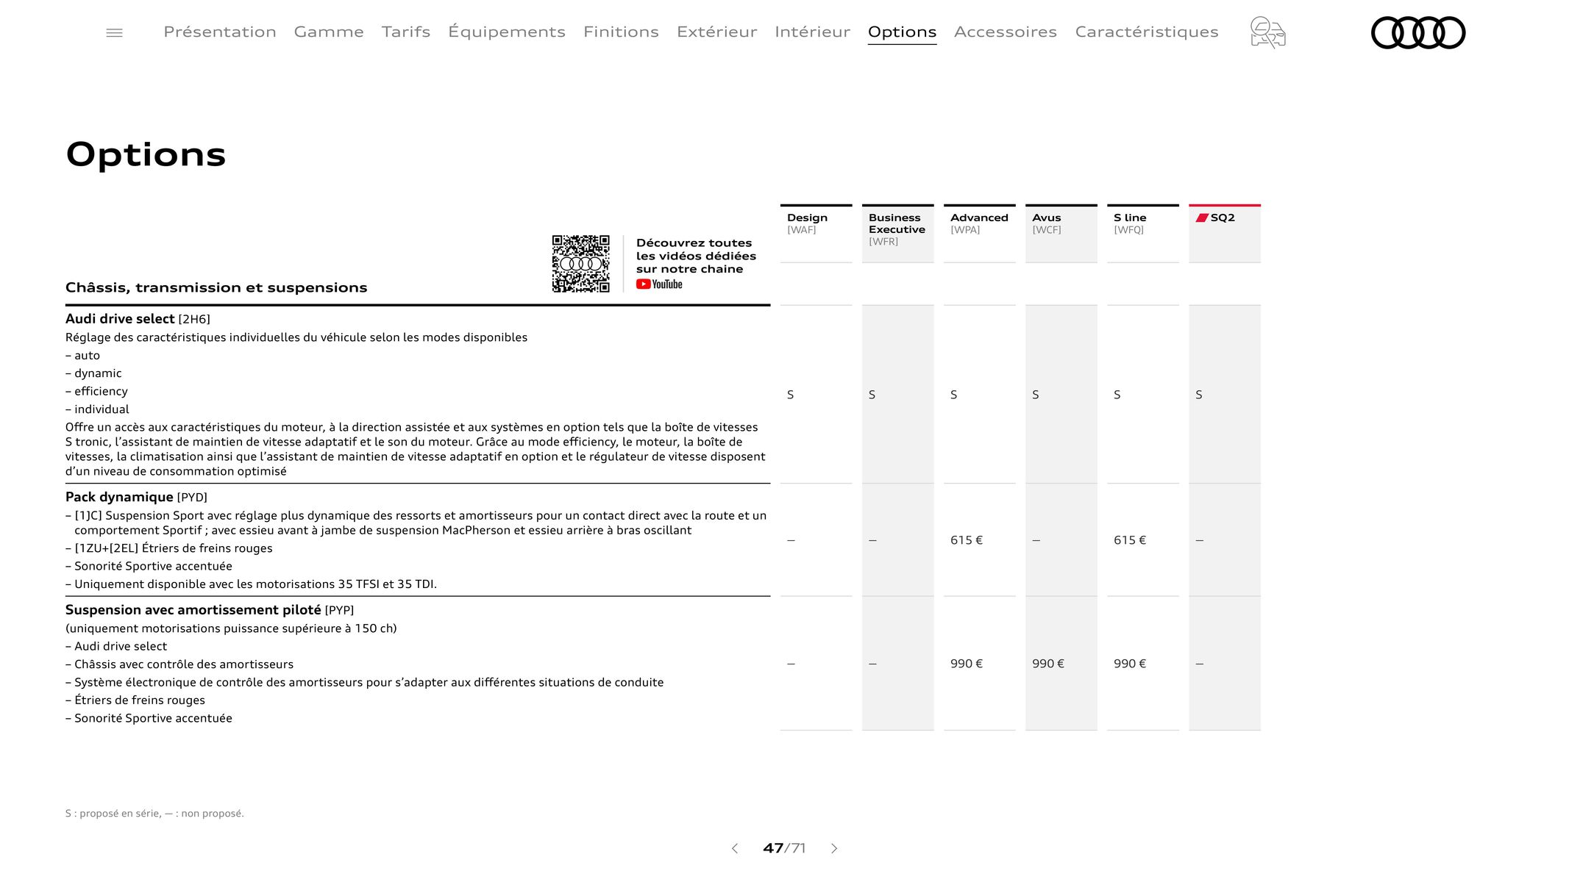
Task: Open the Finitions tab
Action: (x=621, y=32)
